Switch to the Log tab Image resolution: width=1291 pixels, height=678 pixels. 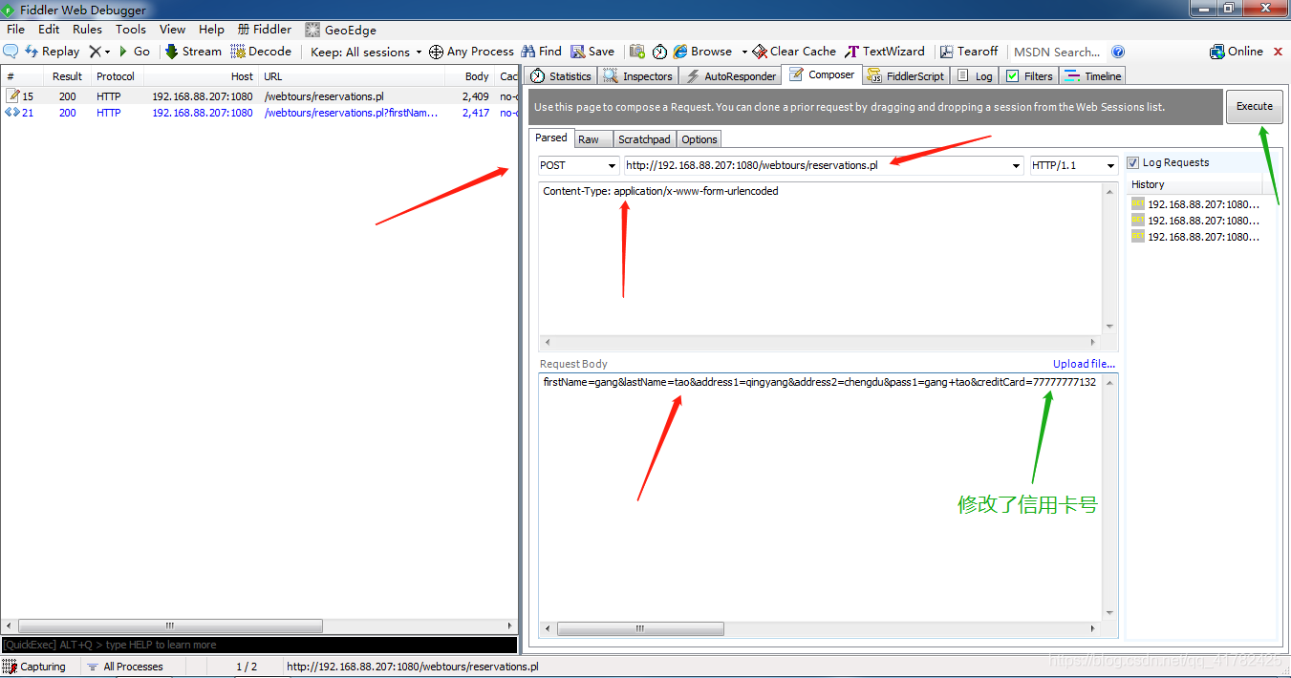[975, 76]
